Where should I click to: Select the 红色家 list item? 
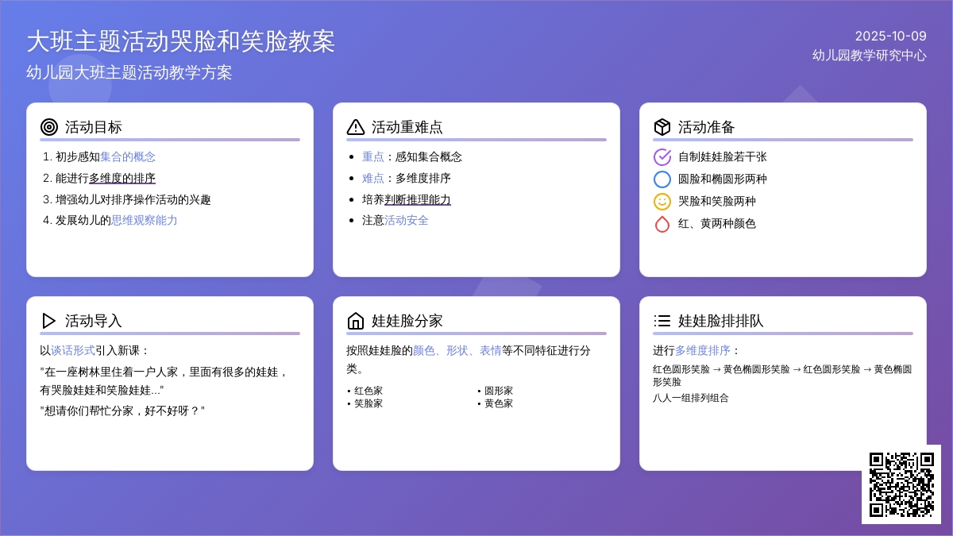point(368,391)
